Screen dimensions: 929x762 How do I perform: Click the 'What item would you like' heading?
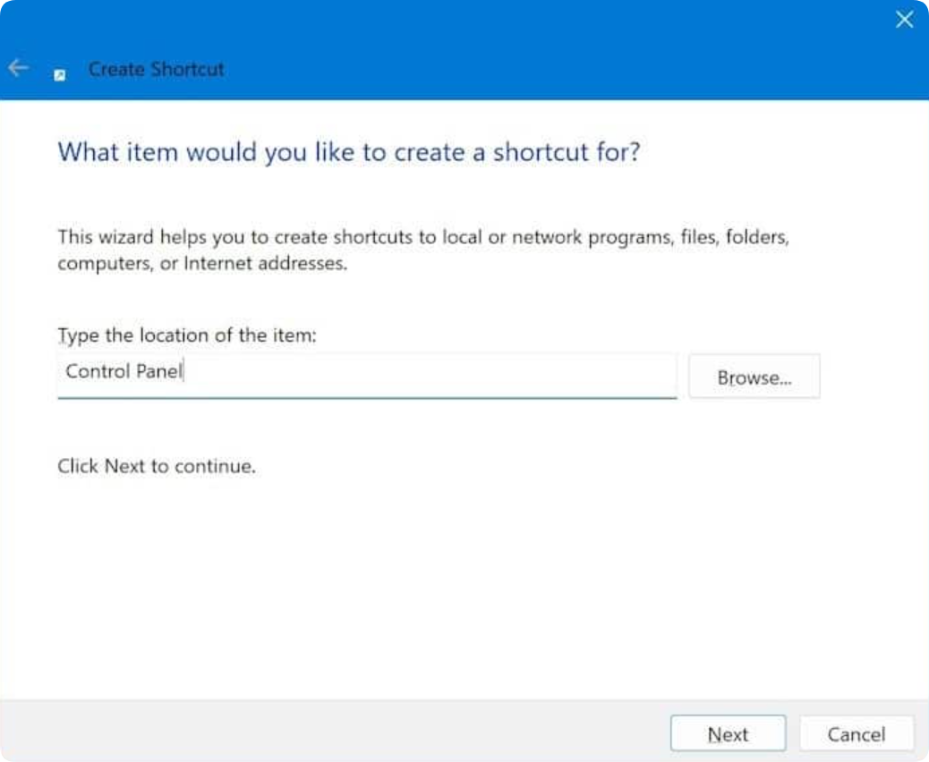349,151
